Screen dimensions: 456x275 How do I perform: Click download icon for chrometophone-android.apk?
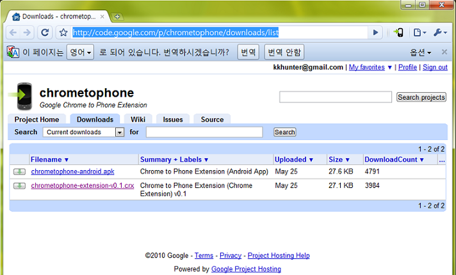point(20,171)
